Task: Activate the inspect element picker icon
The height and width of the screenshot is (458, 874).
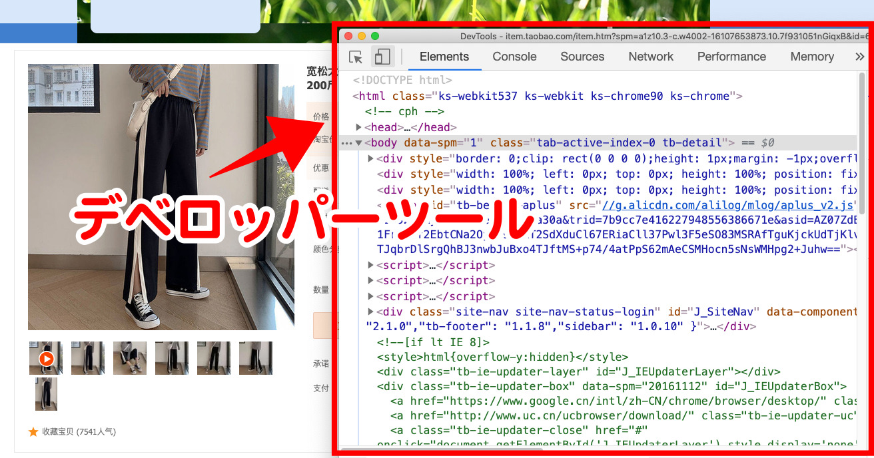Action: pos(356,57)
